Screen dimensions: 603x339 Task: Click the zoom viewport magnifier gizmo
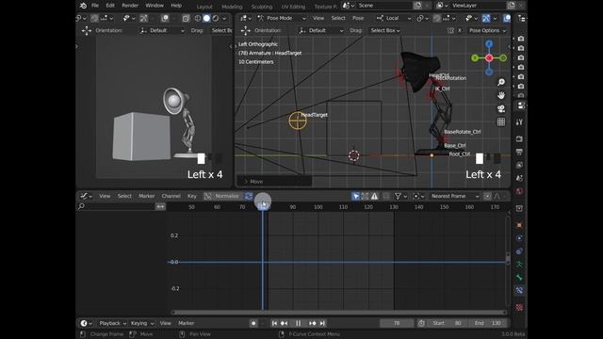pyautogui.click(x=501, y=82)
